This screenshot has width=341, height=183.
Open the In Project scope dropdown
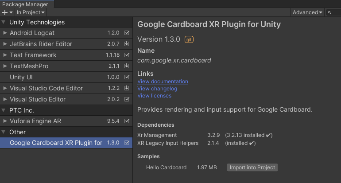click(x=31, y=12)
